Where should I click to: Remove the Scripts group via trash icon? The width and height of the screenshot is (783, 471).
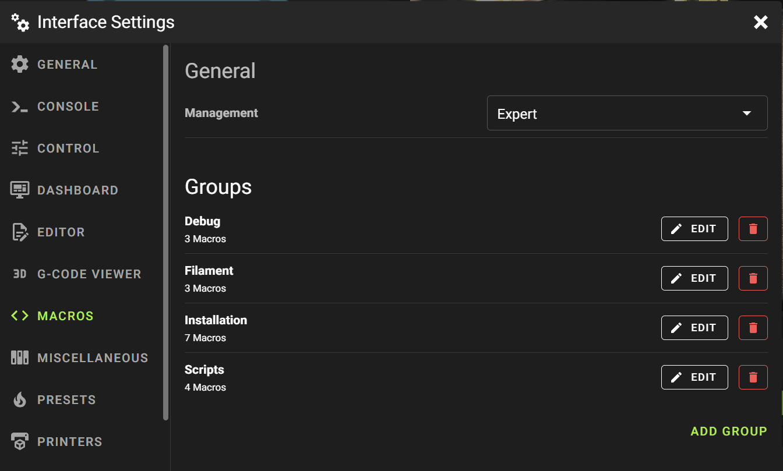[x=753, y=377]
